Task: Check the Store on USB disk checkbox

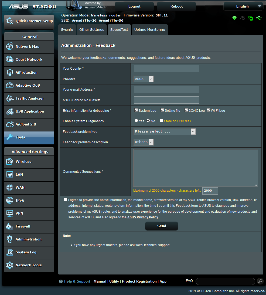Action: (161, 121)
